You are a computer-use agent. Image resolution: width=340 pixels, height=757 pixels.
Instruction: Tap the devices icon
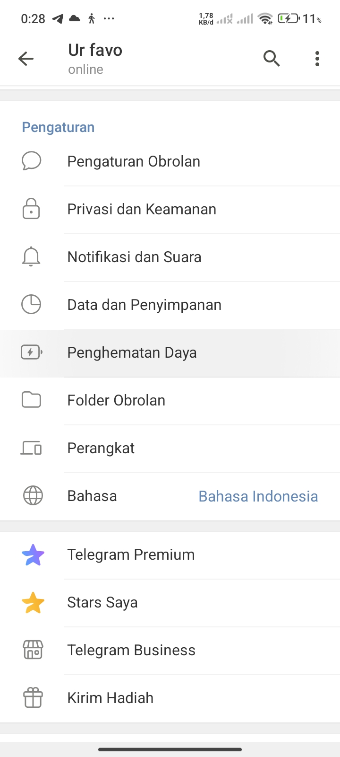[x=31, y=448]
